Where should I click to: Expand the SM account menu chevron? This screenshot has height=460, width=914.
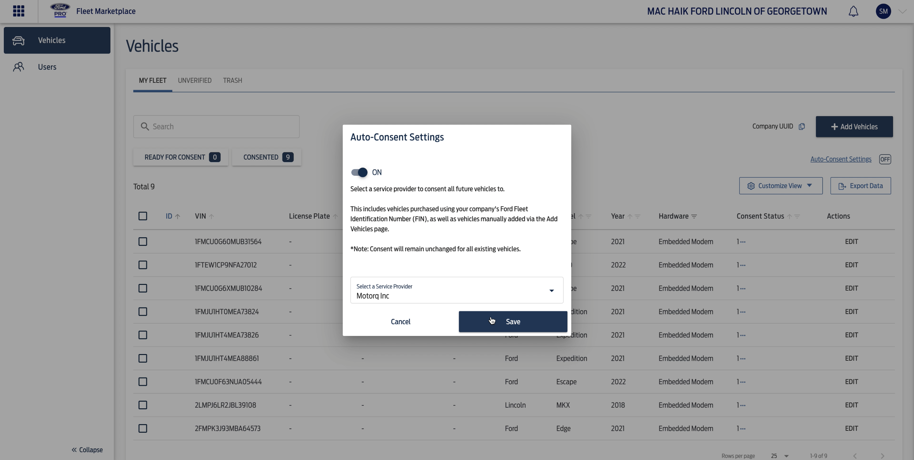(x=902, y=11)
